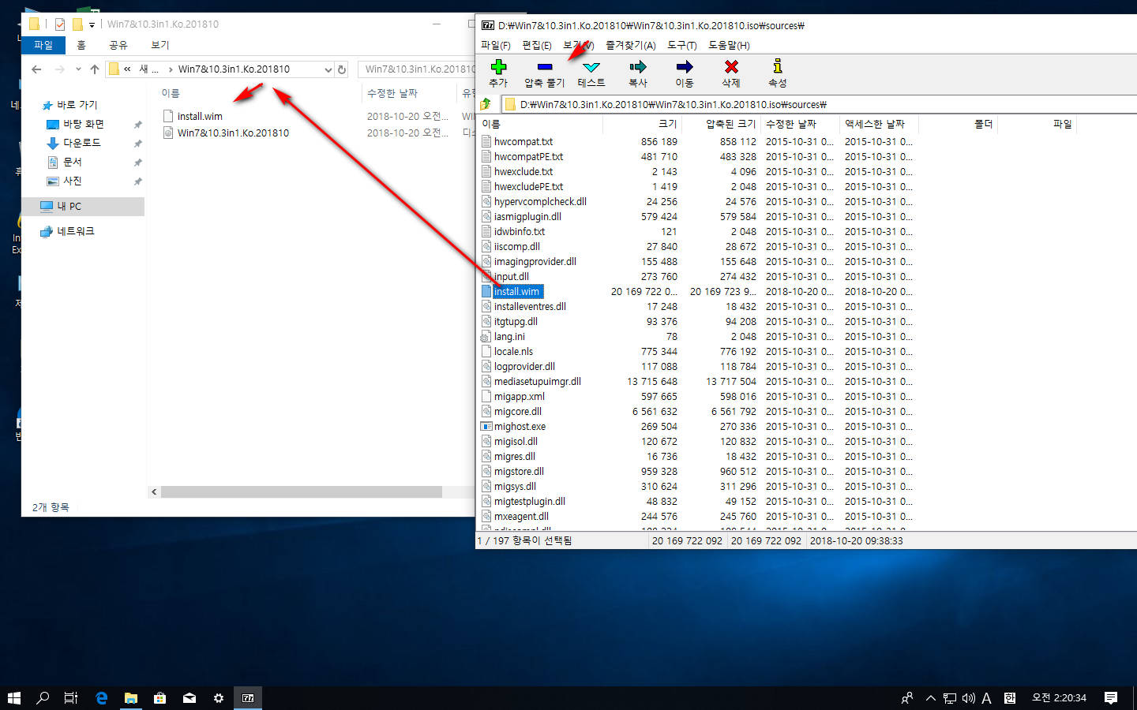Click the 7-Zip up-folder icon beside the path
The width and height of the screenshot is (1137, 710).
[486, 104]
